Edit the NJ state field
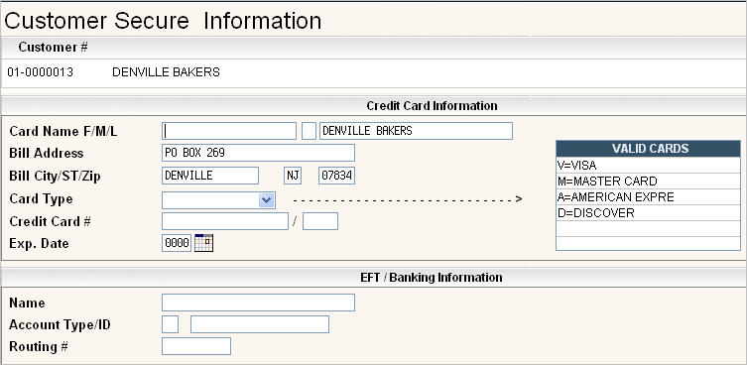The image size is (747, 365). click(293, 176)
